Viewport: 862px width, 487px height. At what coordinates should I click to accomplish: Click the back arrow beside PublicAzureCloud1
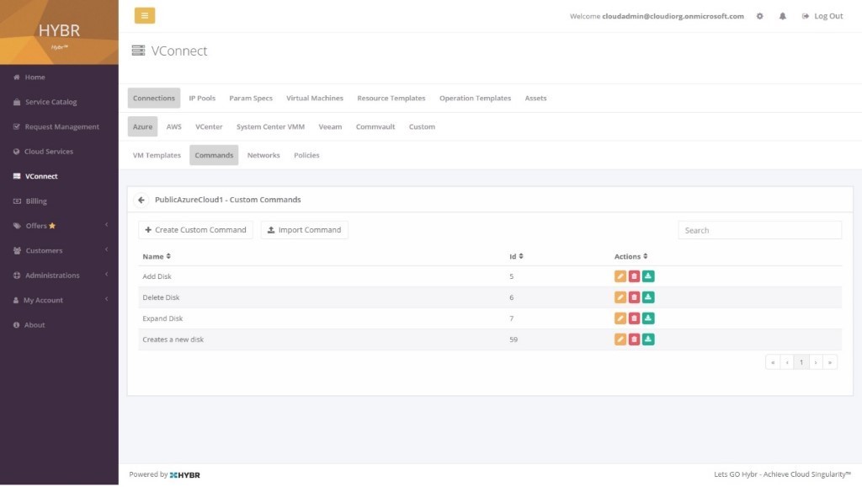(141, 200)
